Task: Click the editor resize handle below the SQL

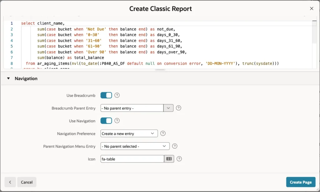Action: [x=160, y=70]
